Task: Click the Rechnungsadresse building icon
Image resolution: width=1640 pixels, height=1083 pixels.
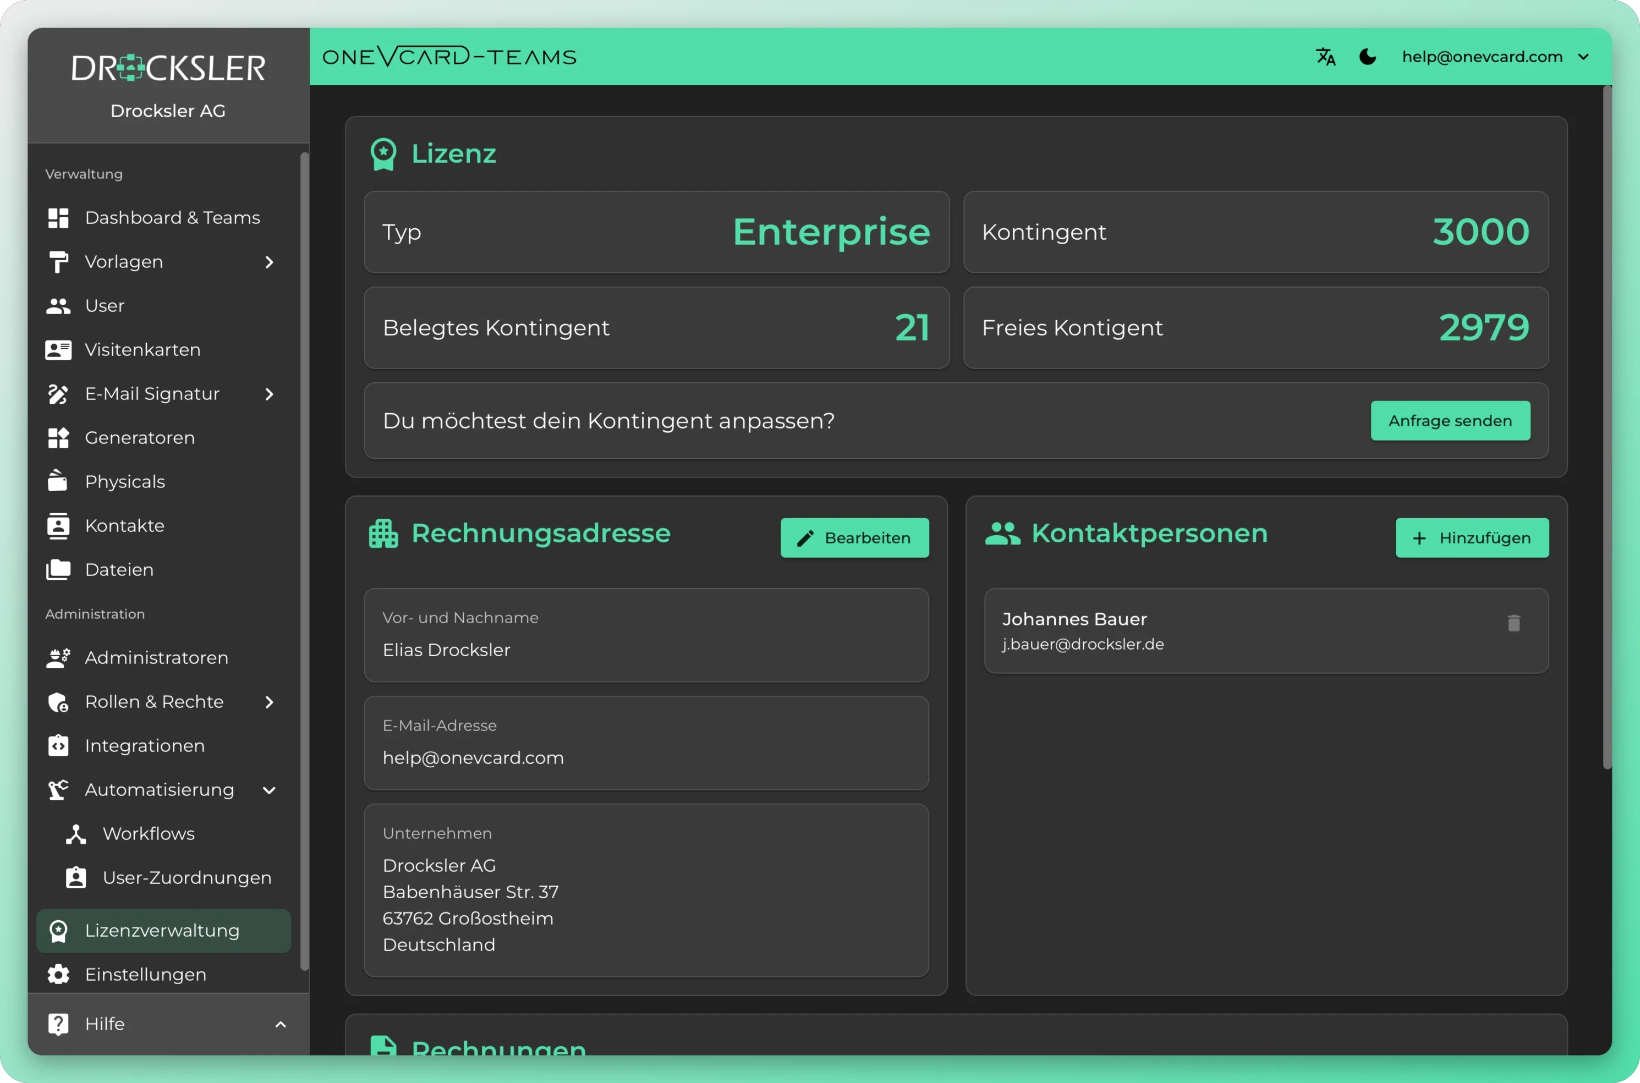Action: pos(383,533)
